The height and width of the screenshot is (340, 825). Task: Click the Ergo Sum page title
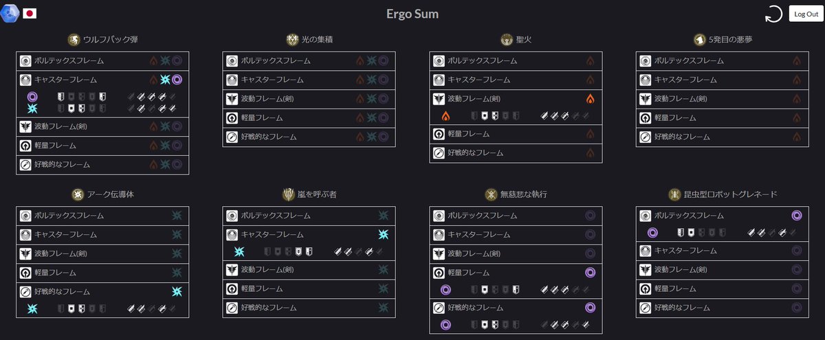point(412,14)
